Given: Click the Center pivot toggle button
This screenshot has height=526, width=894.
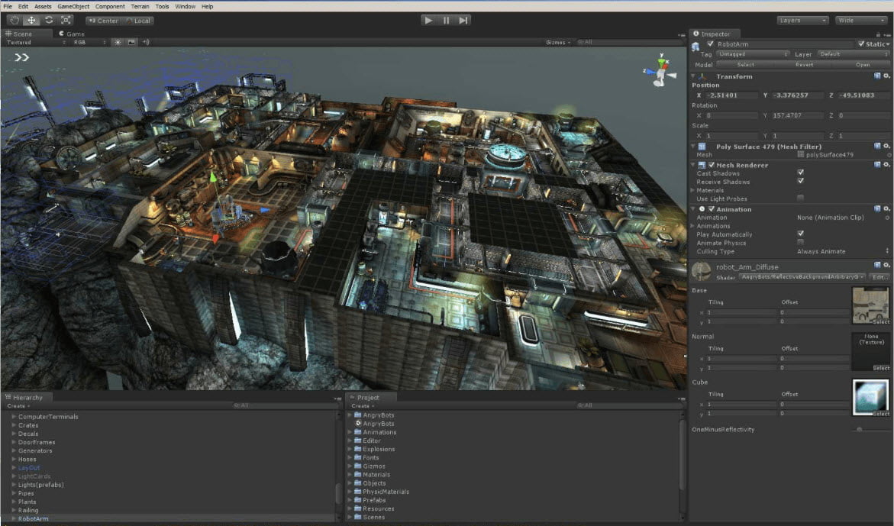Looking at the screenshot, I should point(103,21).
